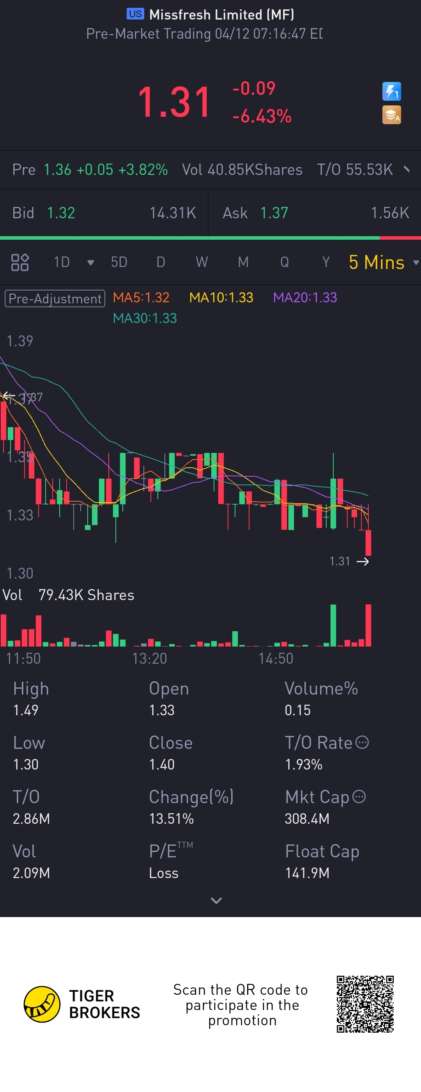Switch to the 5D chart tab
The height and width of the screenshot is (1092, 421).
click(119, 262)
